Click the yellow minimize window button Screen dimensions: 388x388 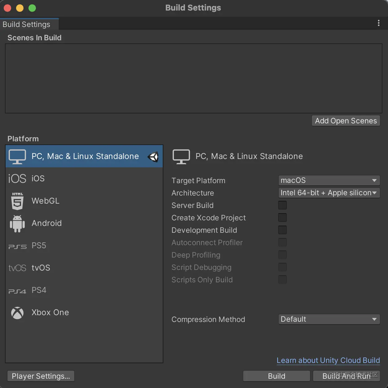(x=20, y=8)
